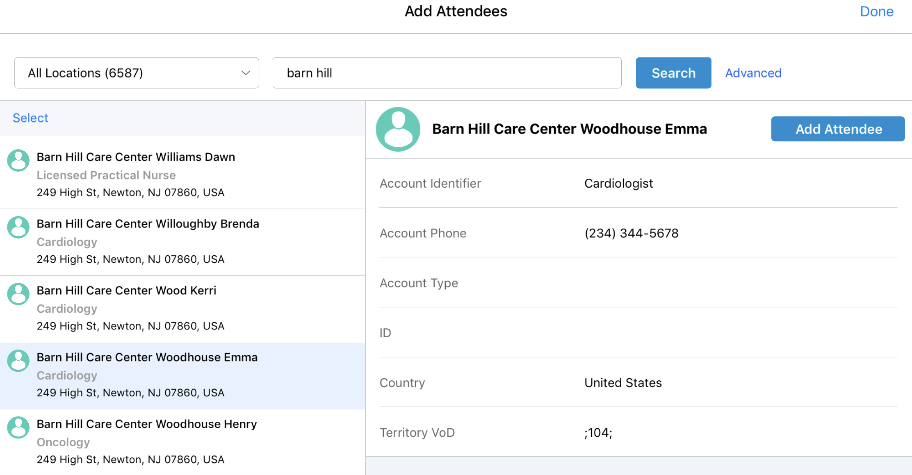This screenshot has height=475, width=912.
Task: Choose the Woodhouse Henry Oncology result
Action: pyautogui.click(x=146, y=424)
